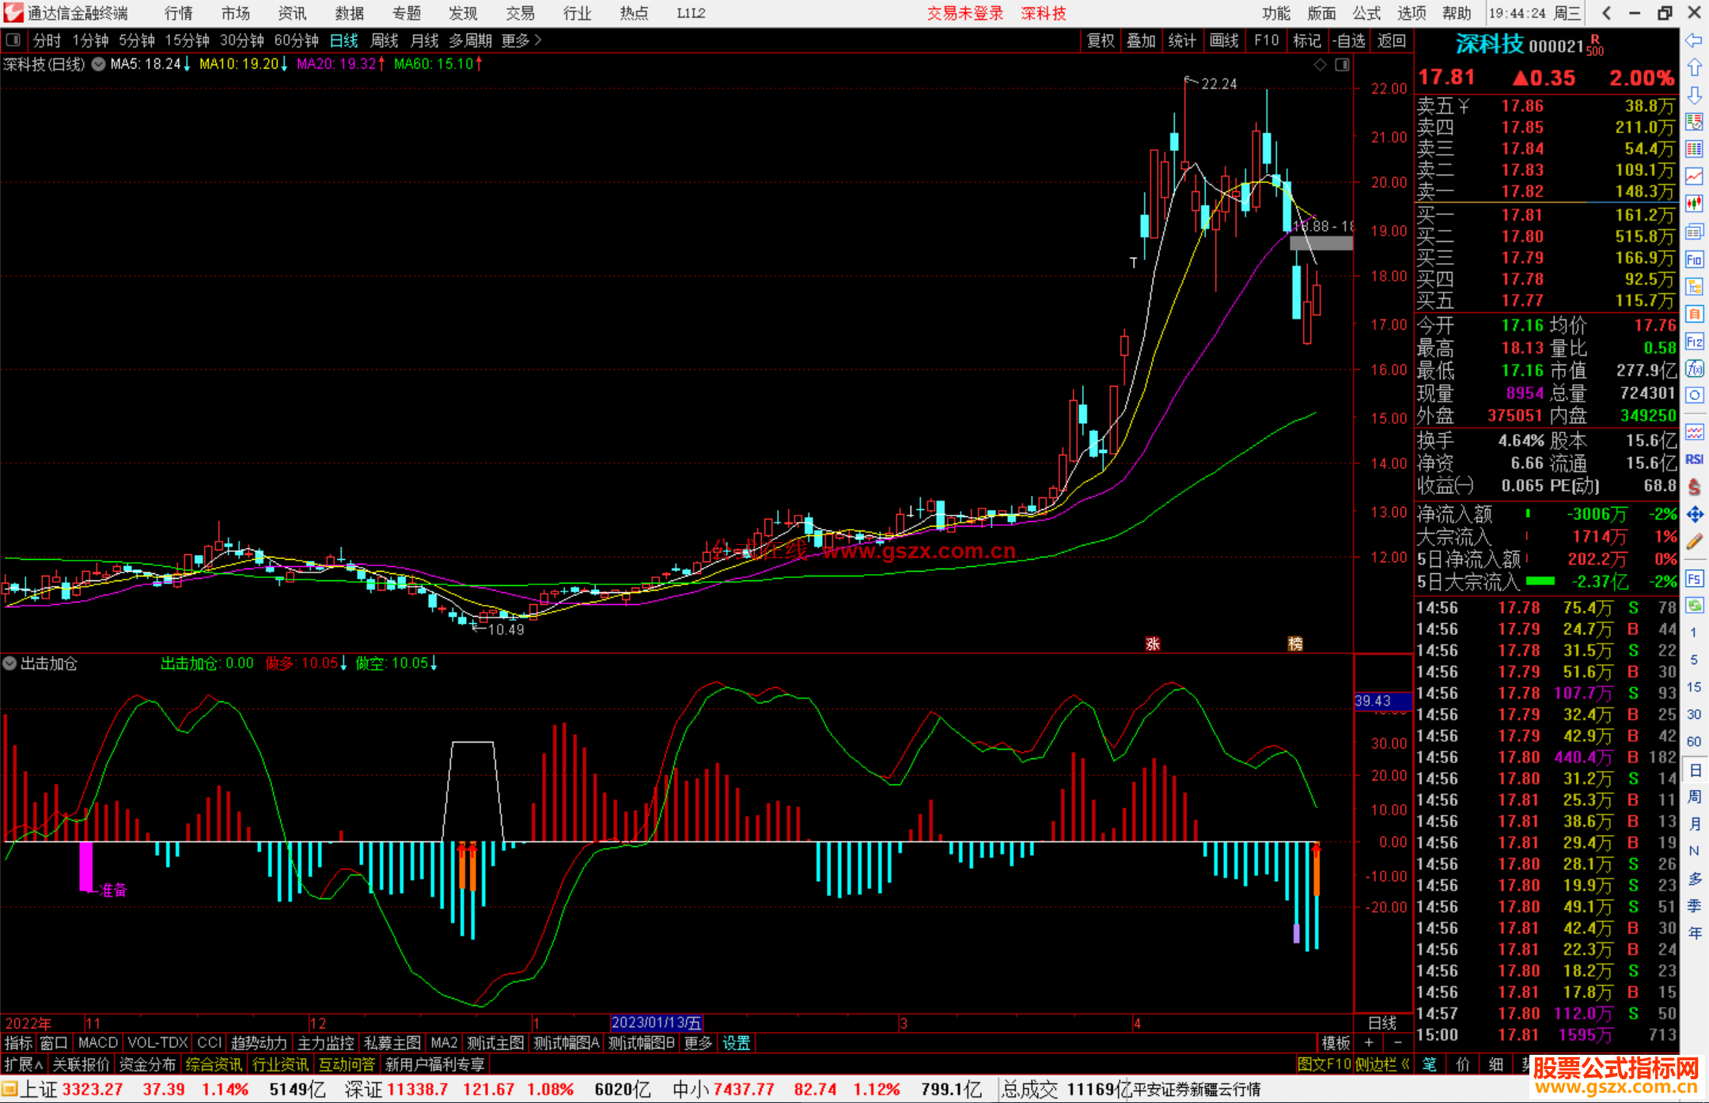Toggle the panel layout icon left of 分时
1709x1103 pixels.
[x=13, y=40]
